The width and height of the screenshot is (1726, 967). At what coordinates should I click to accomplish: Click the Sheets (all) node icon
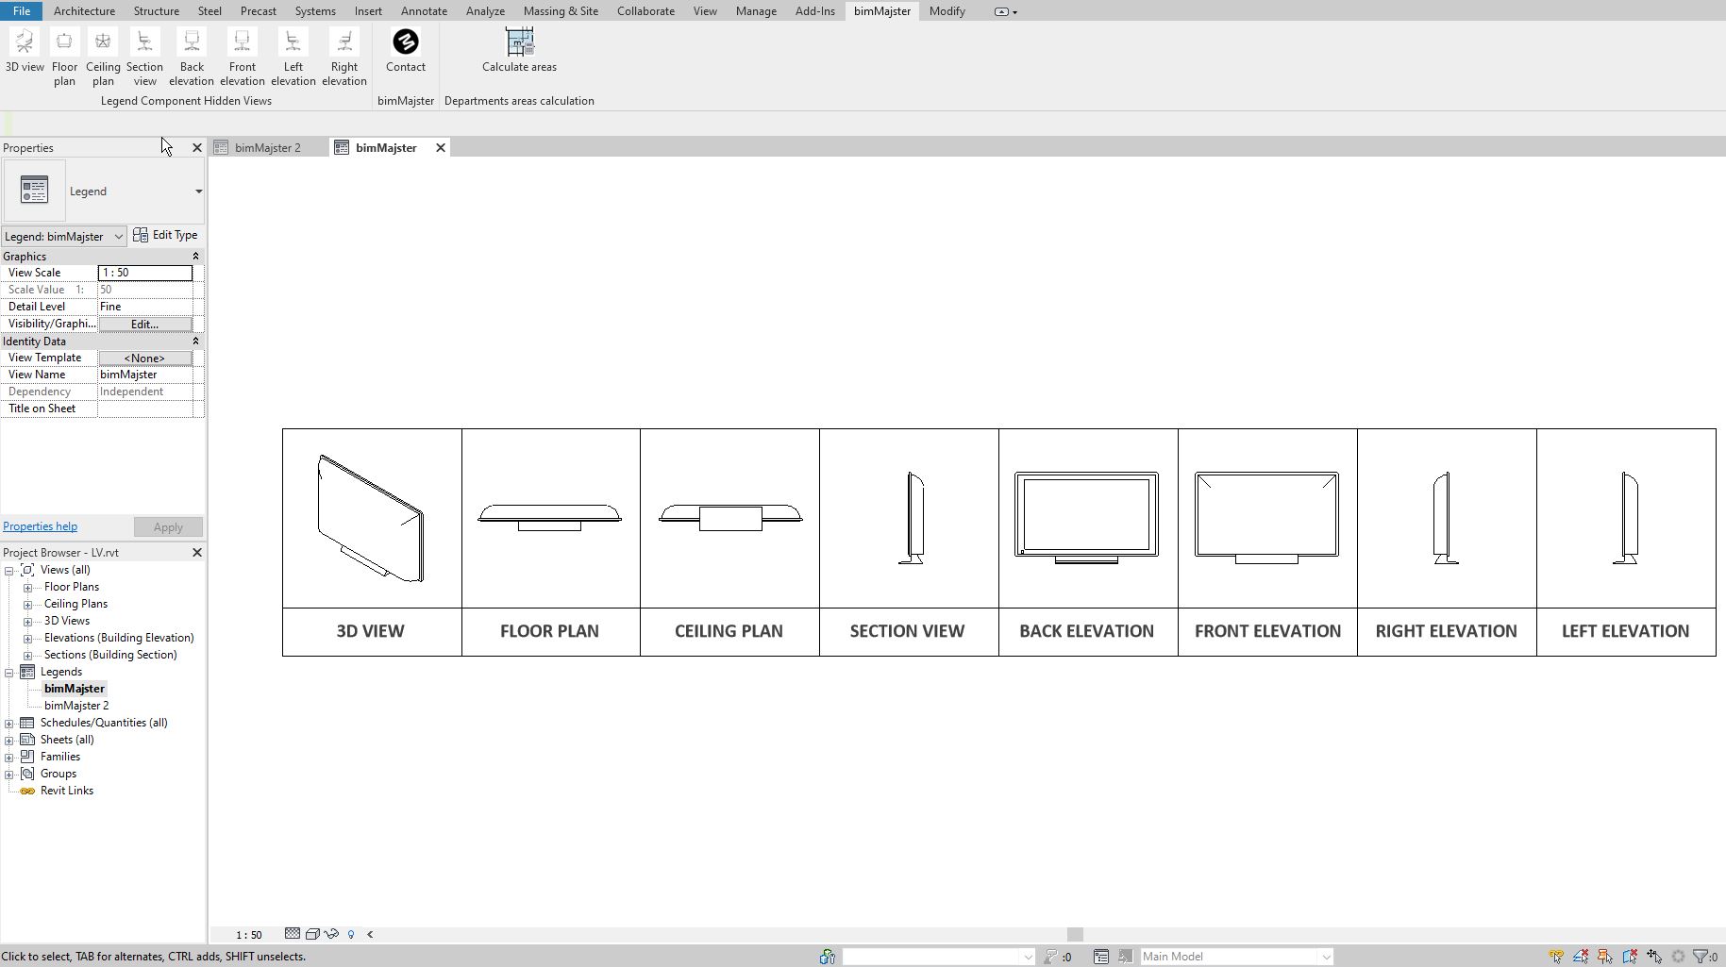click(x=27, y=740)
